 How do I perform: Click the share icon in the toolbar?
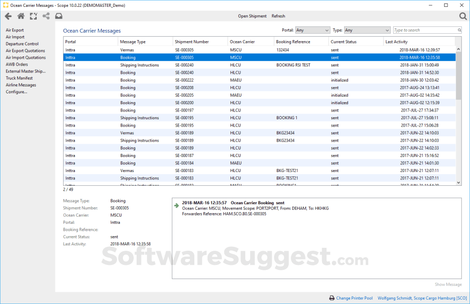[46, 16]
